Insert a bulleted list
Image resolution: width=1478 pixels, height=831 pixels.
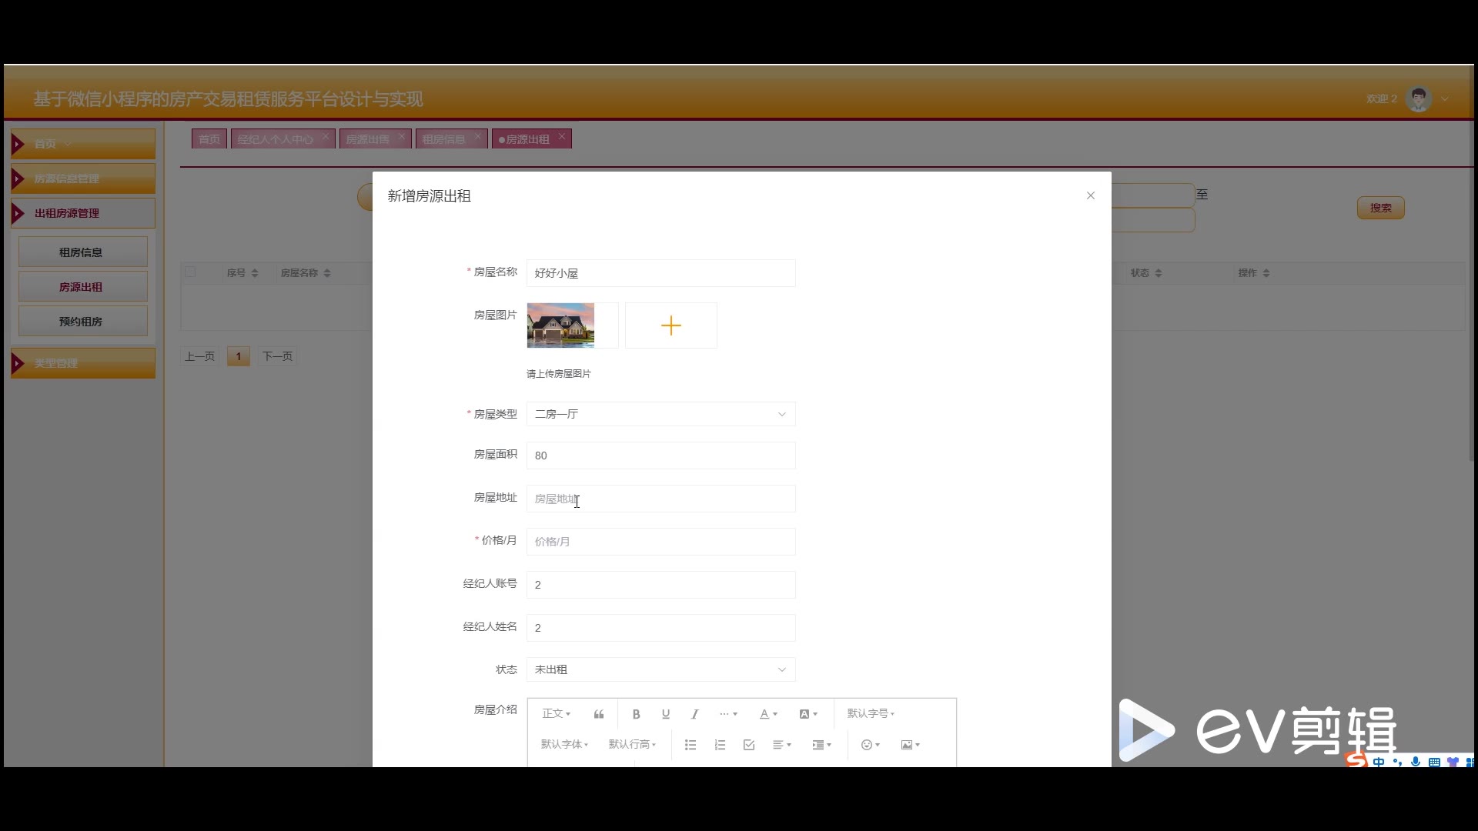pyautogui.click(x=691, y=745)
